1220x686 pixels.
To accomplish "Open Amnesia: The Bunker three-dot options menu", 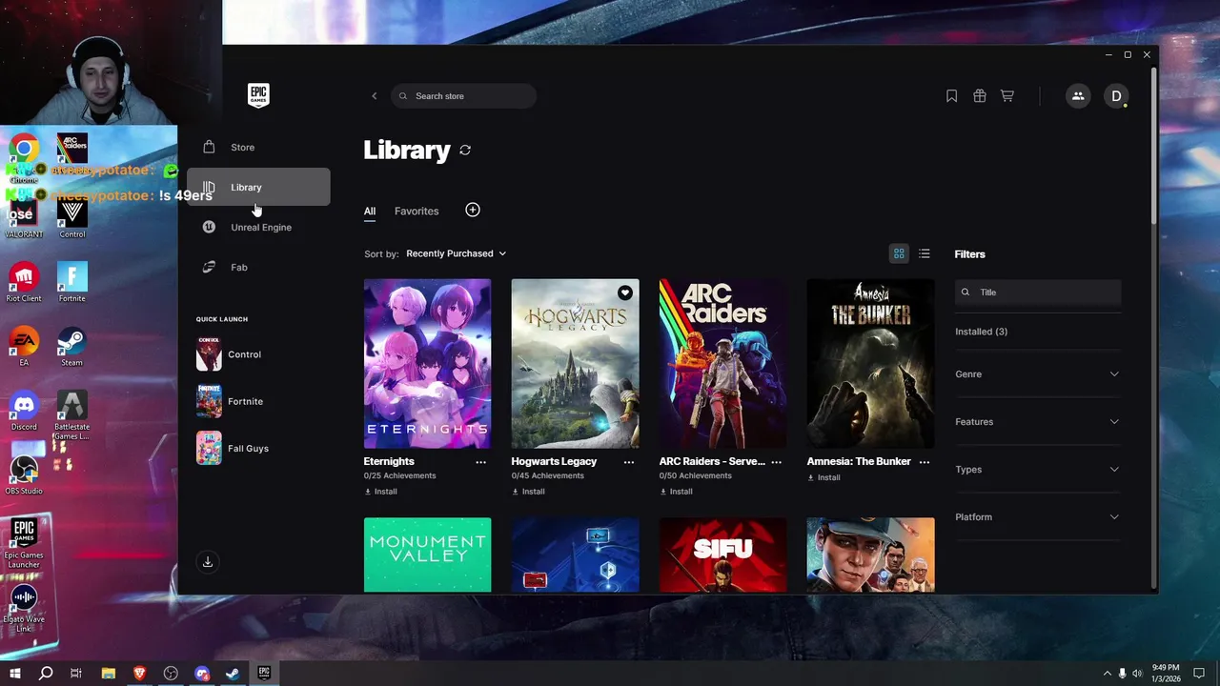I will point(925,462).
